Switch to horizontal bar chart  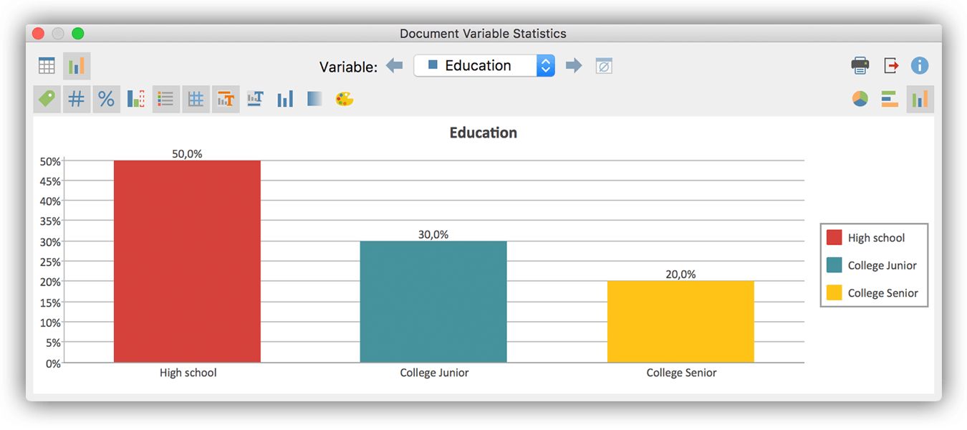890,99
